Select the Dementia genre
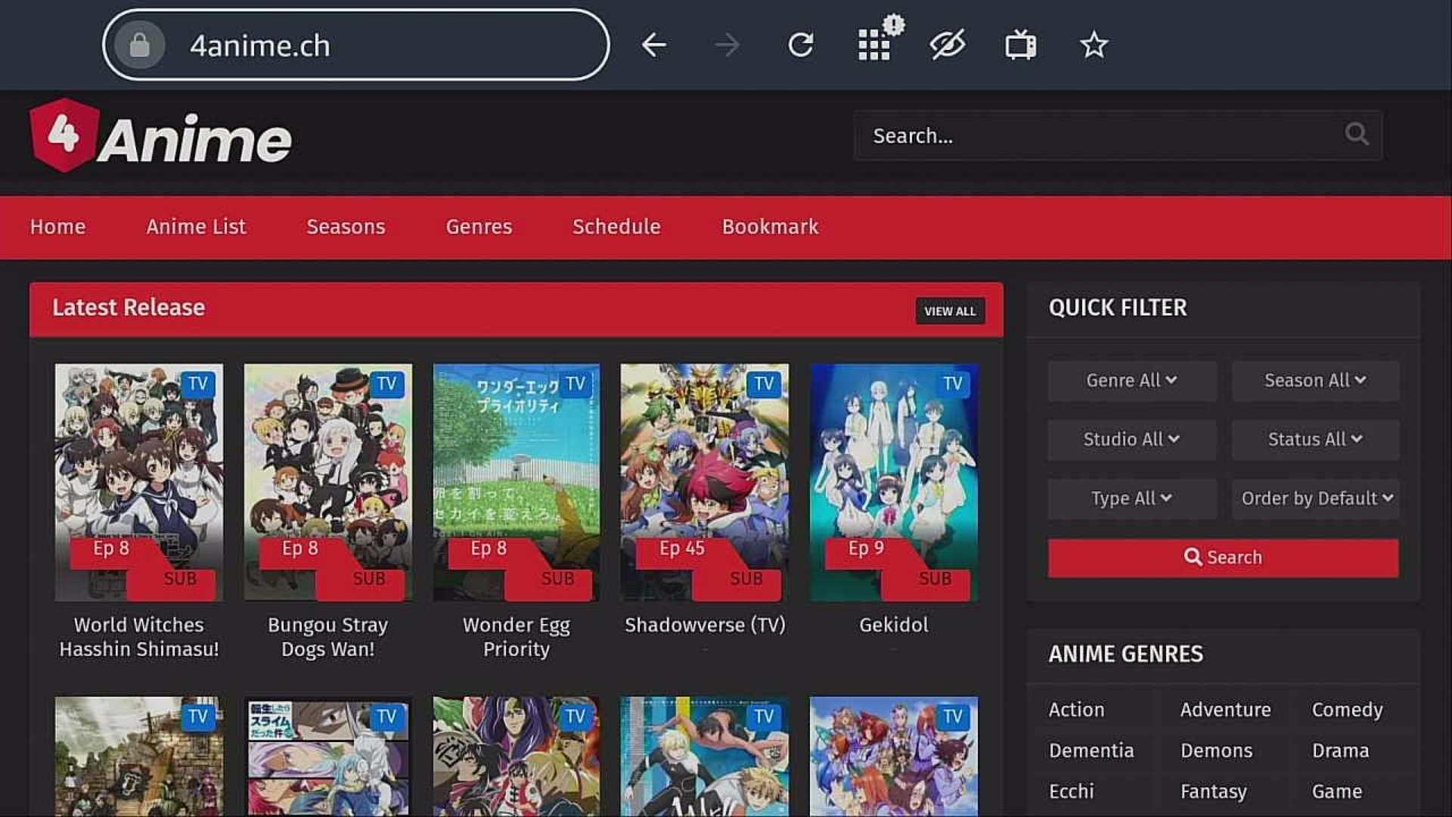The height and width of the screenshot is (817, 1452). click(1091, 750)
